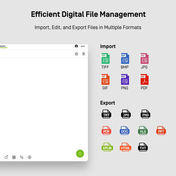Click the green share floating button
The height and width of the screenshot is (176, 176).
pyautogui.click(x=80, y=153)
